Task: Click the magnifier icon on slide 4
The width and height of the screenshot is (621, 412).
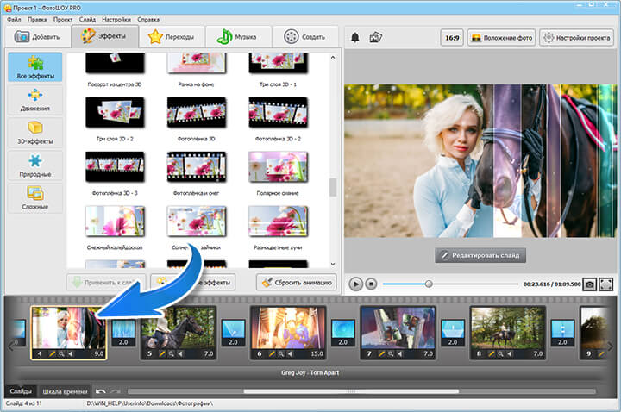Action: (x=61, y=353)
